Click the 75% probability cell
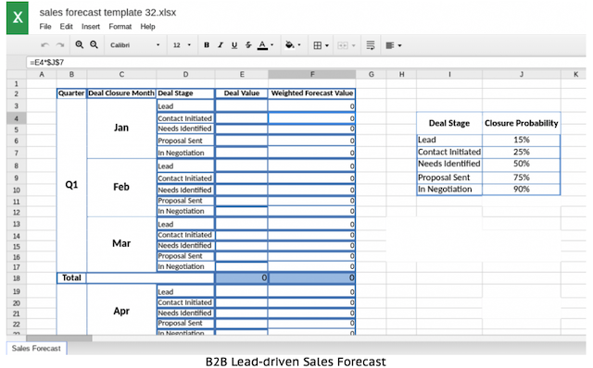 tap(521, 177)
